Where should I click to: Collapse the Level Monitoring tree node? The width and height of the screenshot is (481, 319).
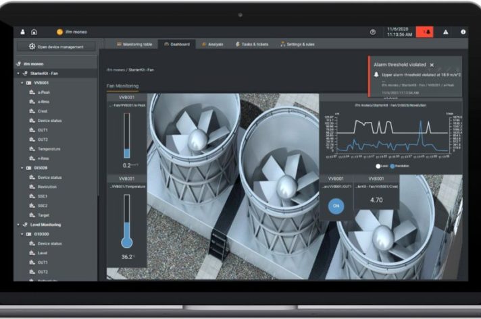click(x=18, y=225)
